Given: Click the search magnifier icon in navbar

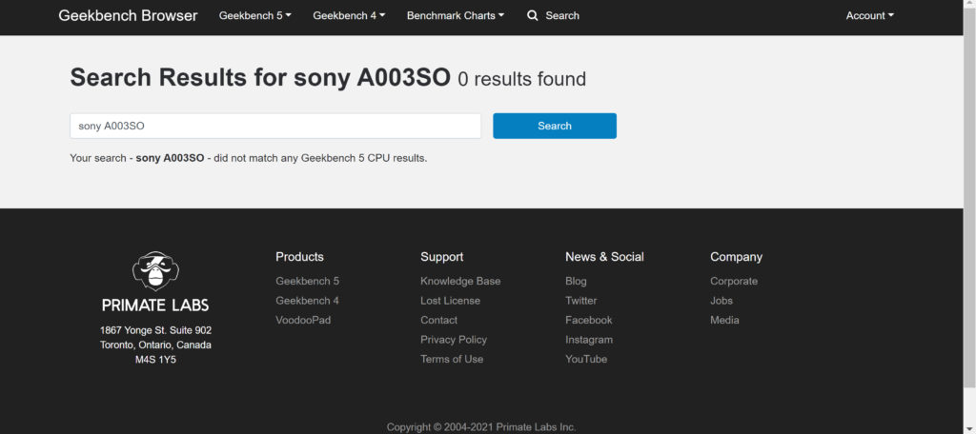Looking at the screenshot, I should [532, 15].
